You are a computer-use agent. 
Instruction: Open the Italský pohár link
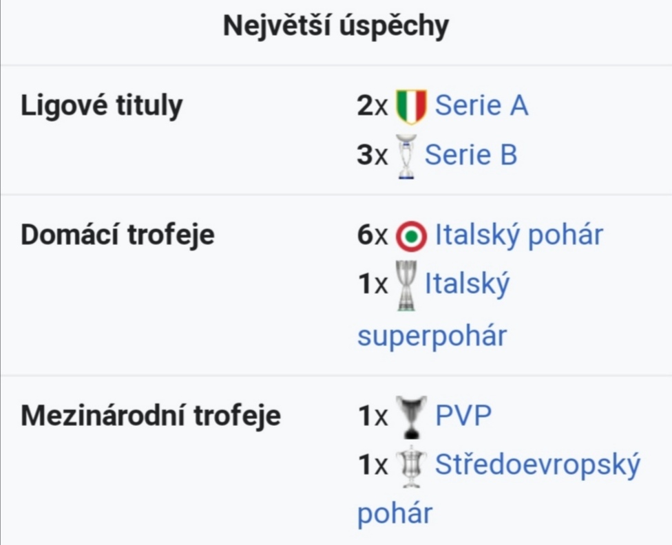click(x=519, y=235)
